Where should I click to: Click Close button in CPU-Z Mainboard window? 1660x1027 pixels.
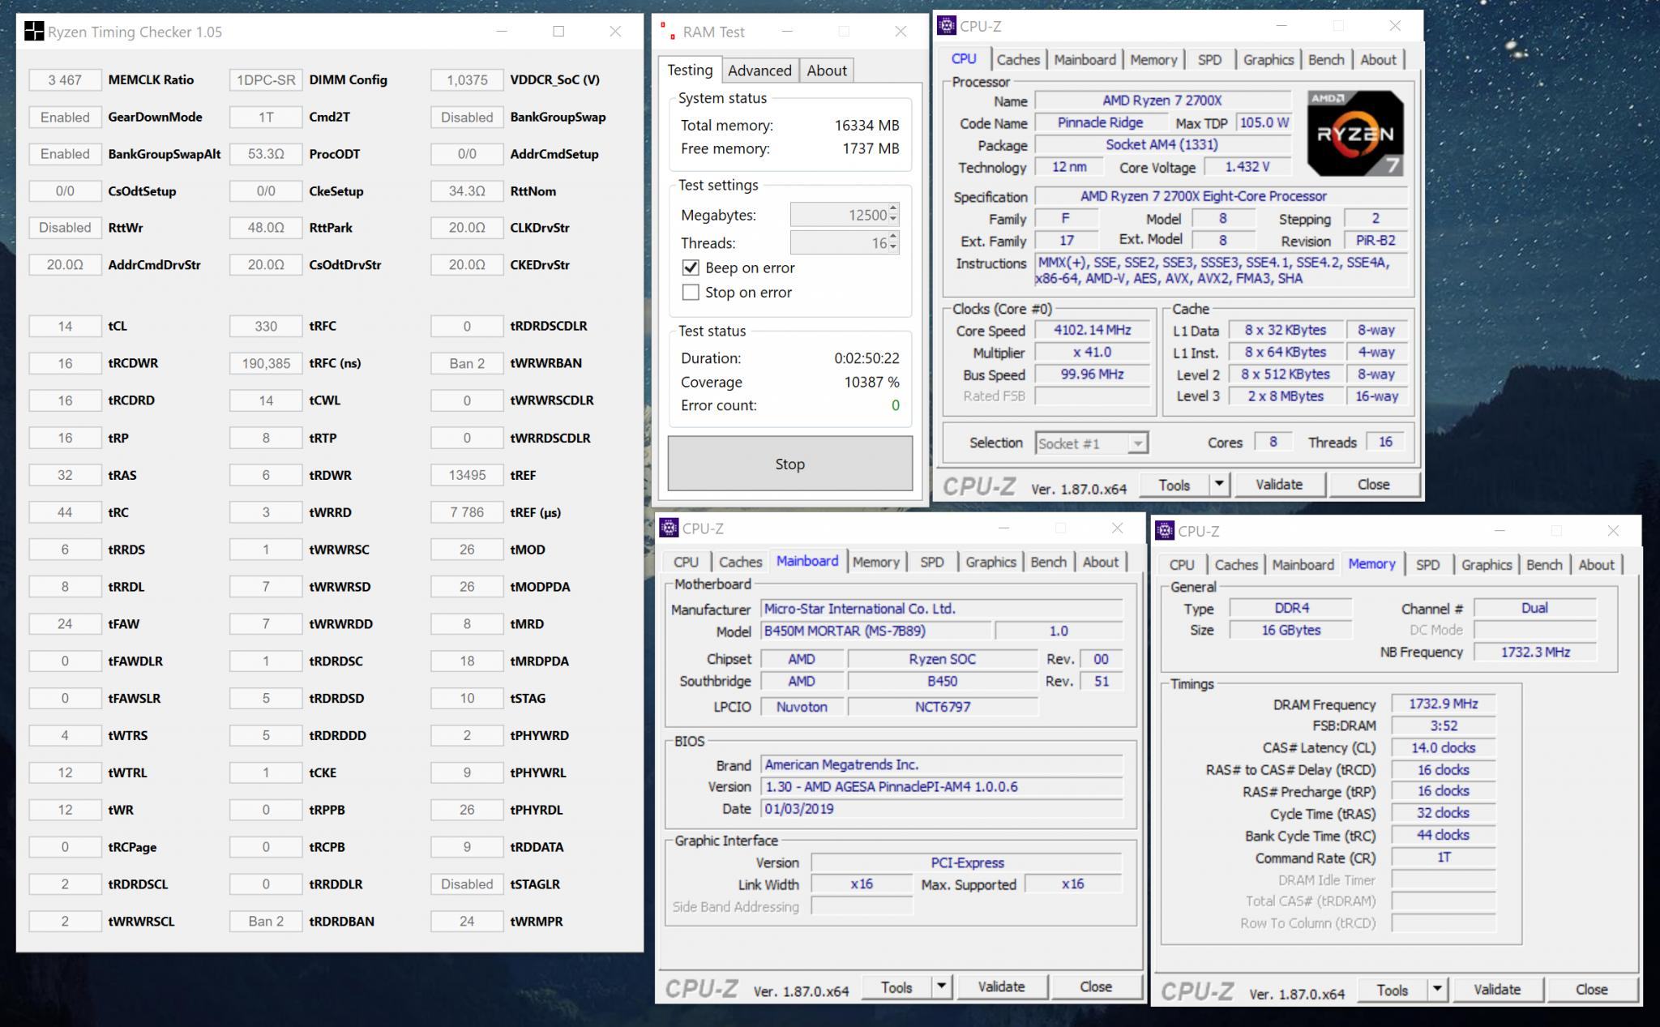[x=1096, y=986]
